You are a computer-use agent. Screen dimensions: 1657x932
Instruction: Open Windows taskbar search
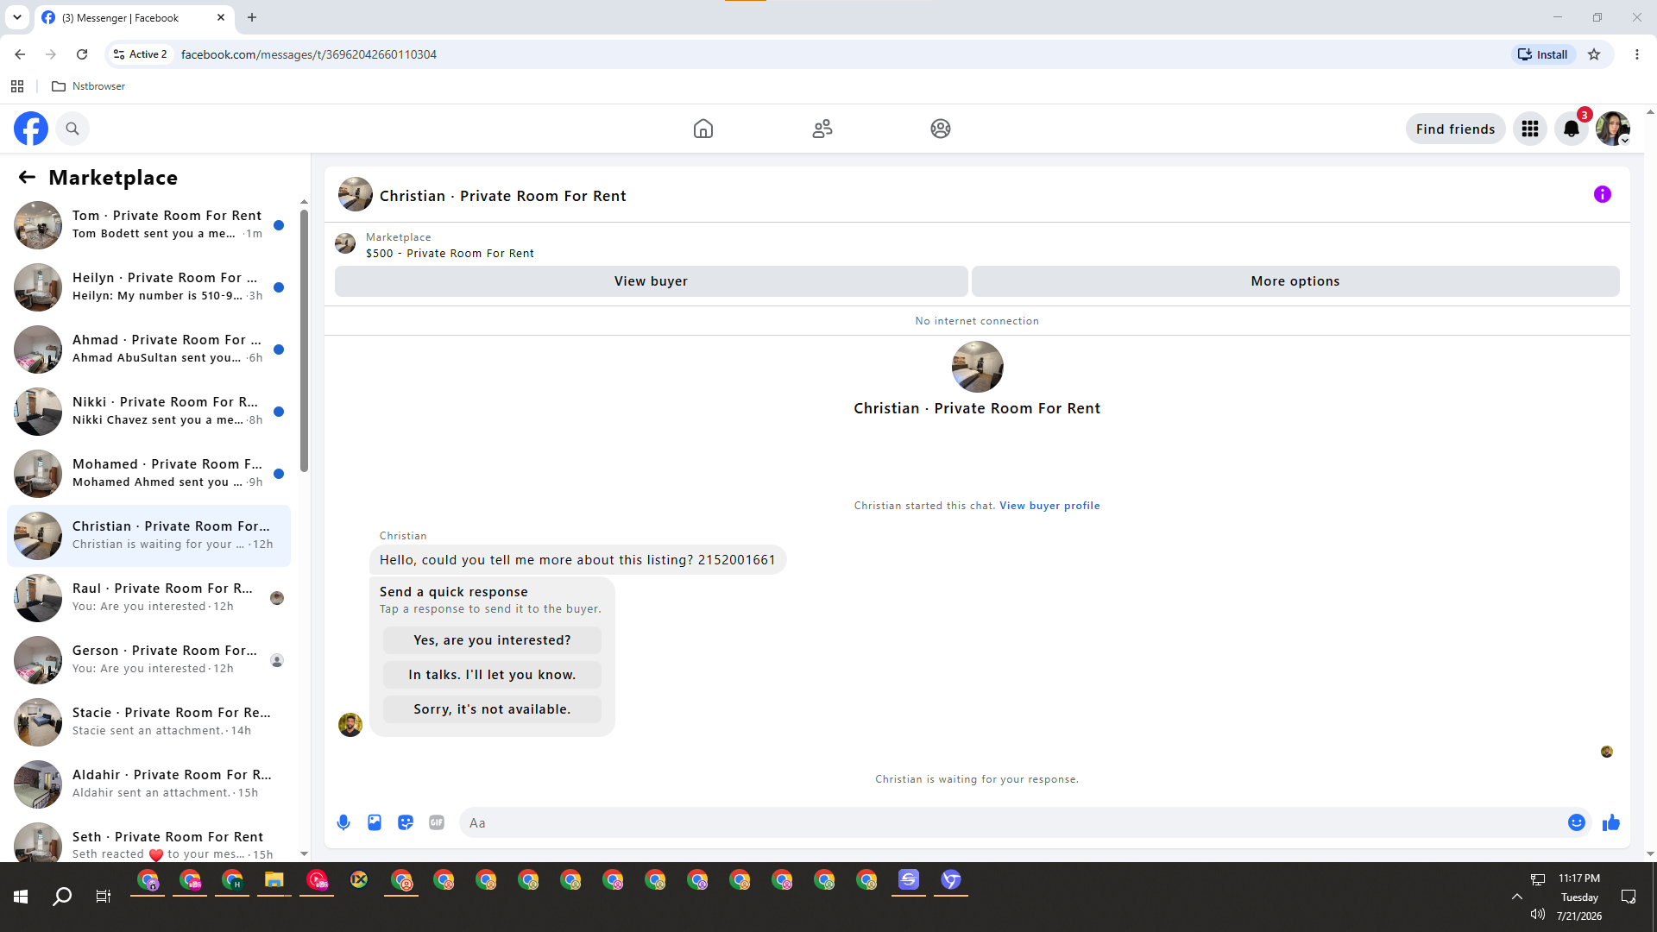tap(62, 897)
